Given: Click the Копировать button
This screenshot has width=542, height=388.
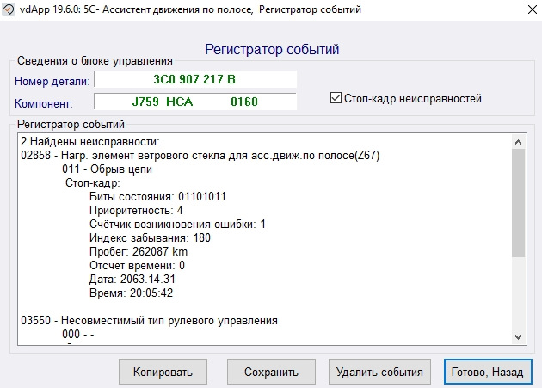Looking at the screenshot, I should [163, 372].
